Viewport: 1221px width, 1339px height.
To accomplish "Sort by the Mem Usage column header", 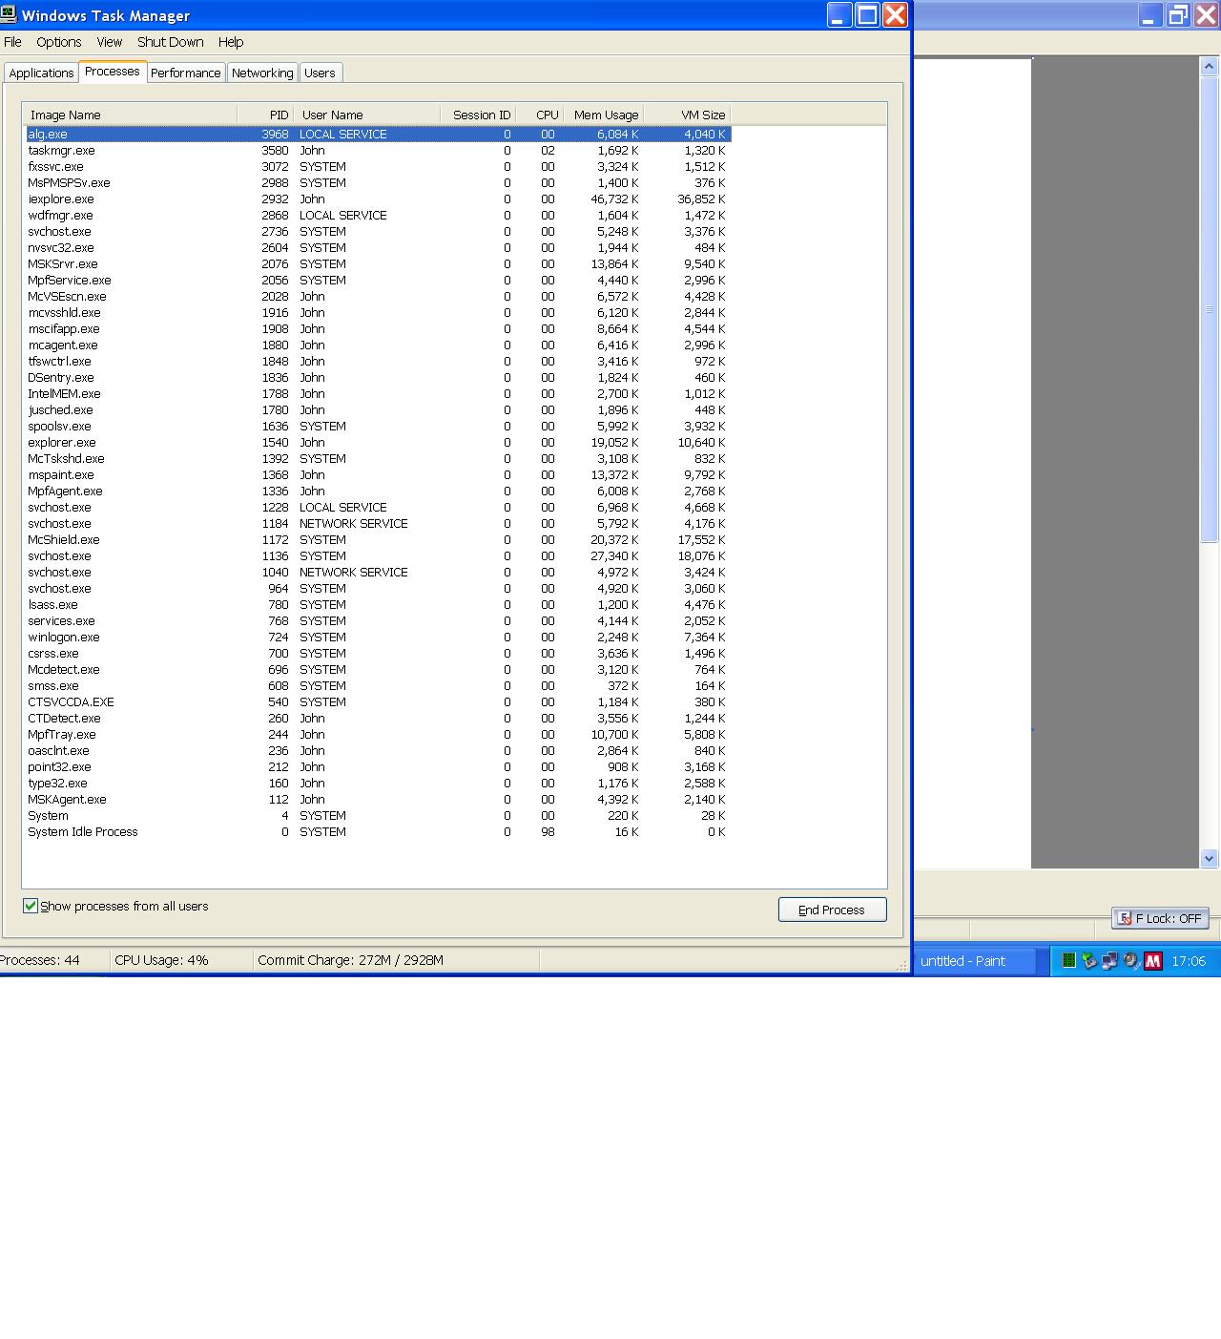I will coord(604,115).
